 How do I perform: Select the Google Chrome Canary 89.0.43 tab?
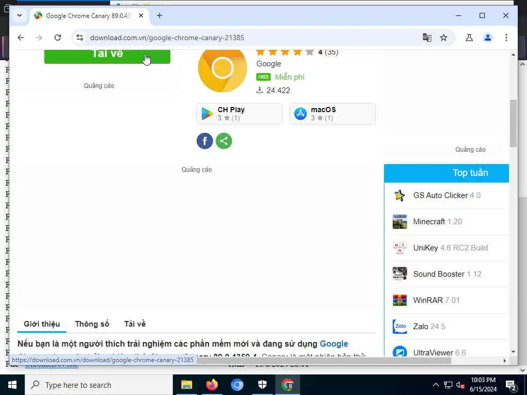click(x=89, y=16)
